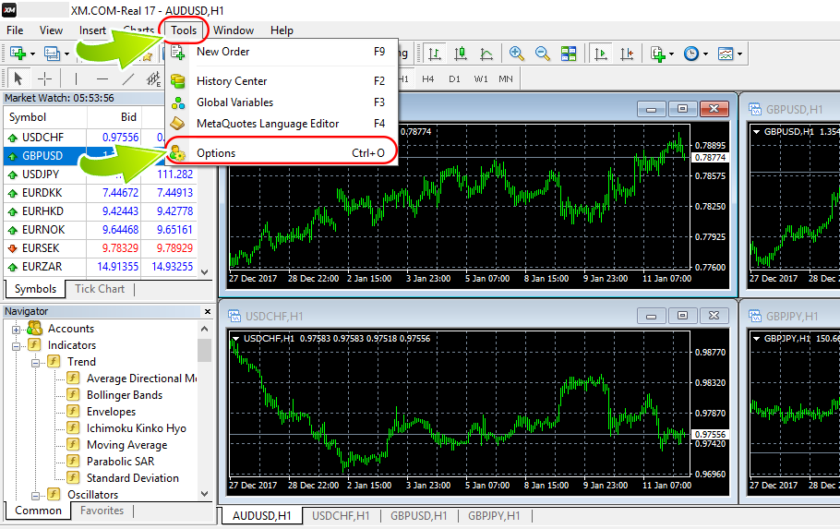Viewport: 840px width, 529px height.
Task: Click the Tools menu
Action: point(184,30)
